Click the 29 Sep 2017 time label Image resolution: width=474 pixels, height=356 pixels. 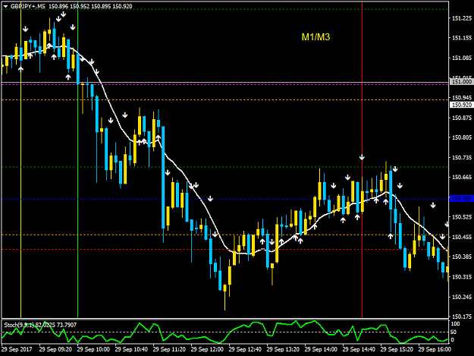(x=17, y=349)
